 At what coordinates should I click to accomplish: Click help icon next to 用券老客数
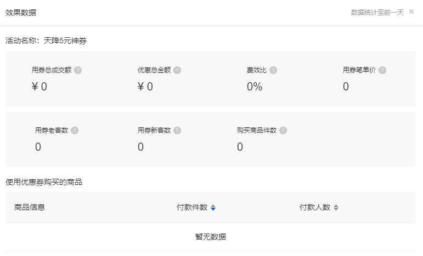tap(75, 130)
